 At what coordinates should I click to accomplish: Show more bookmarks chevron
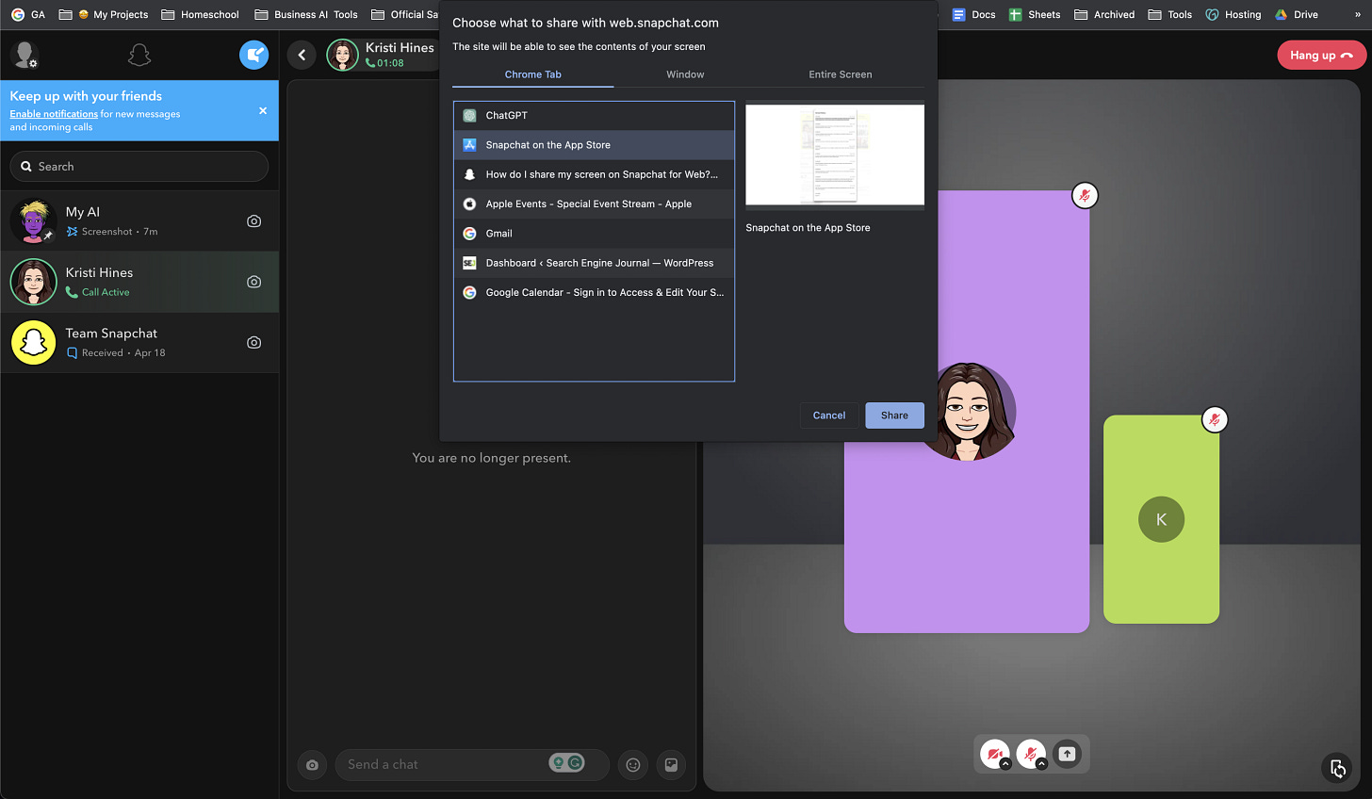click(x=1358, y=14)
